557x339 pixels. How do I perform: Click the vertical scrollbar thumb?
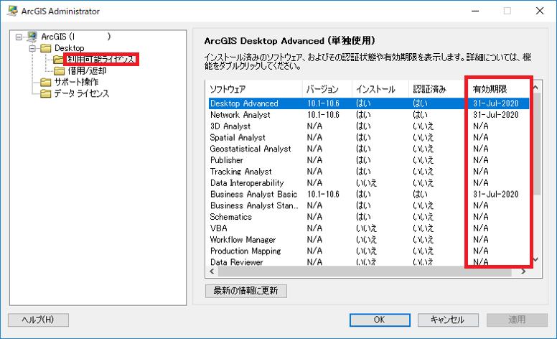pyautogui.click(x=536, y=144)
